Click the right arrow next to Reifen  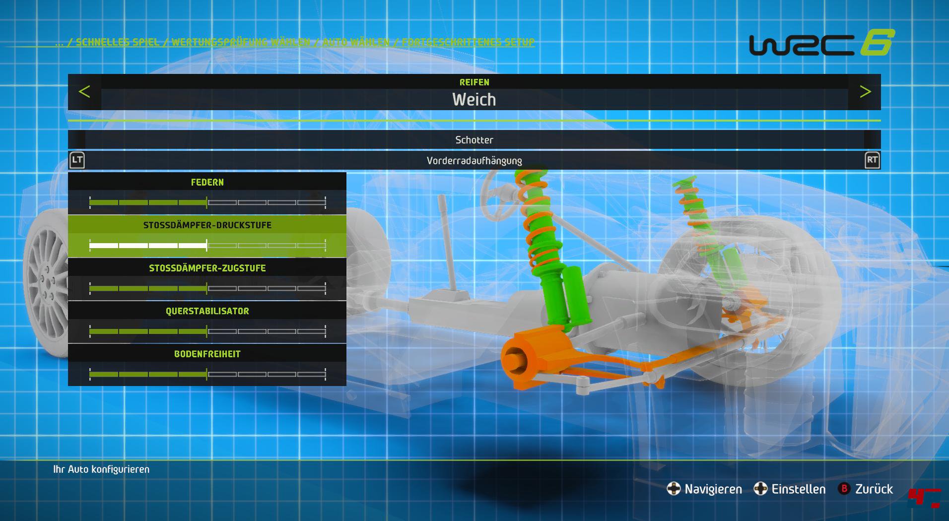(865, 92)
